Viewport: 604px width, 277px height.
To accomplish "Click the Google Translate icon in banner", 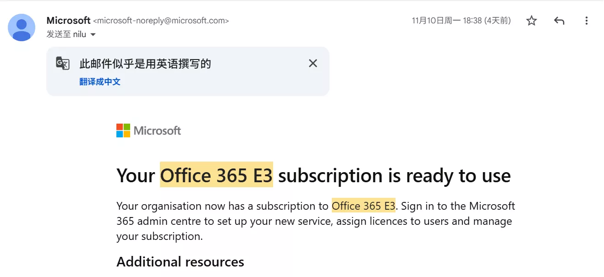I will (x=63, y=63).
